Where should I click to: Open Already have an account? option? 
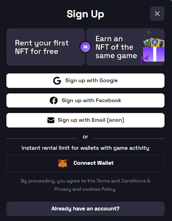(x=86, y=209)
